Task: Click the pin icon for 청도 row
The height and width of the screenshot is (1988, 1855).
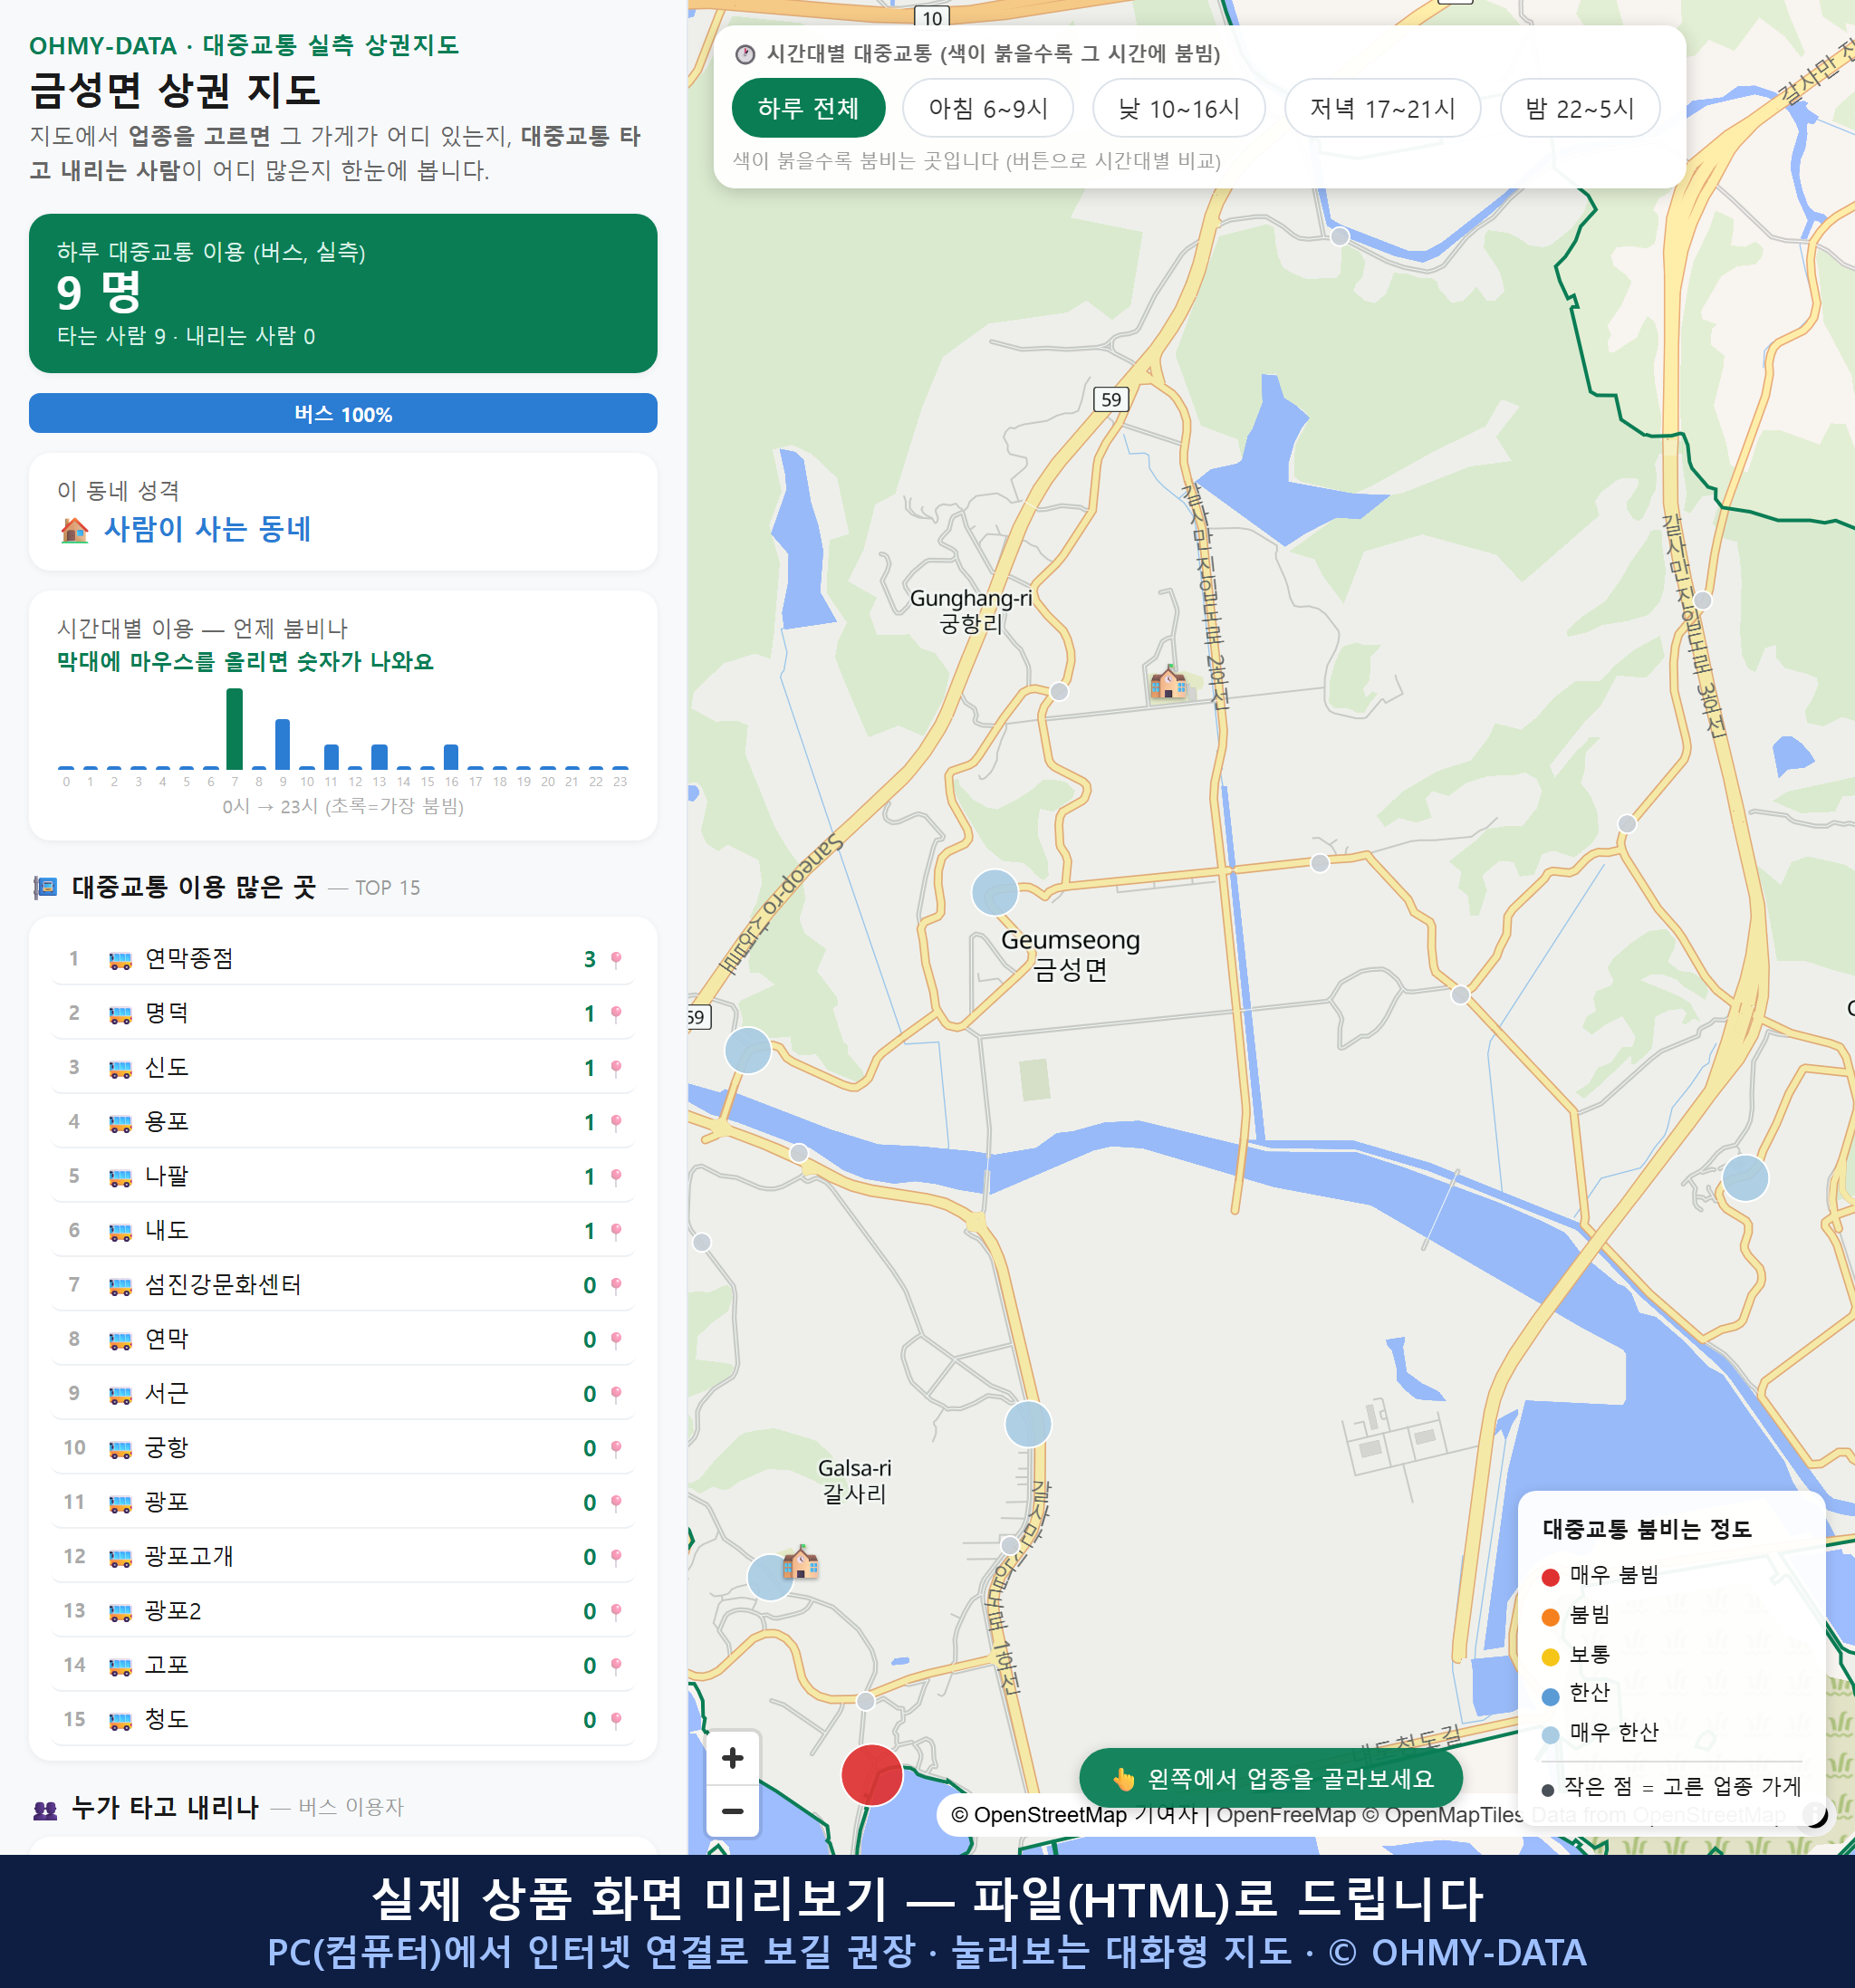Action: point(616,1720)
